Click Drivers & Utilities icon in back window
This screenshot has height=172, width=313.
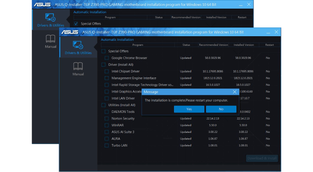(x=50, y=17)
